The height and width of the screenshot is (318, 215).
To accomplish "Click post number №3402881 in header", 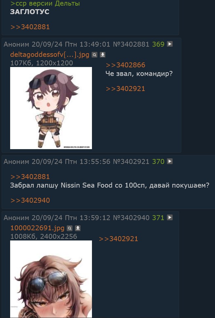I will [131, 44].
